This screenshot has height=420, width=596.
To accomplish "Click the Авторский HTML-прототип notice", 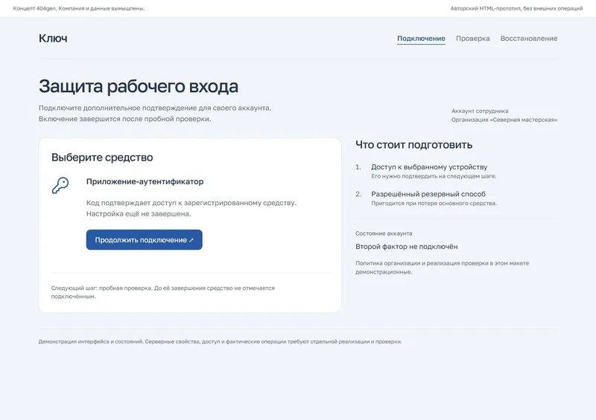I will pyautogui.click(x=516, y=8).
